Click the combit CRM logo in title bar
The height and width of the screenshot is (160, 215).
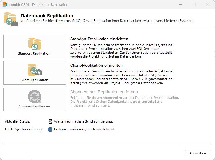pos(5,5)
